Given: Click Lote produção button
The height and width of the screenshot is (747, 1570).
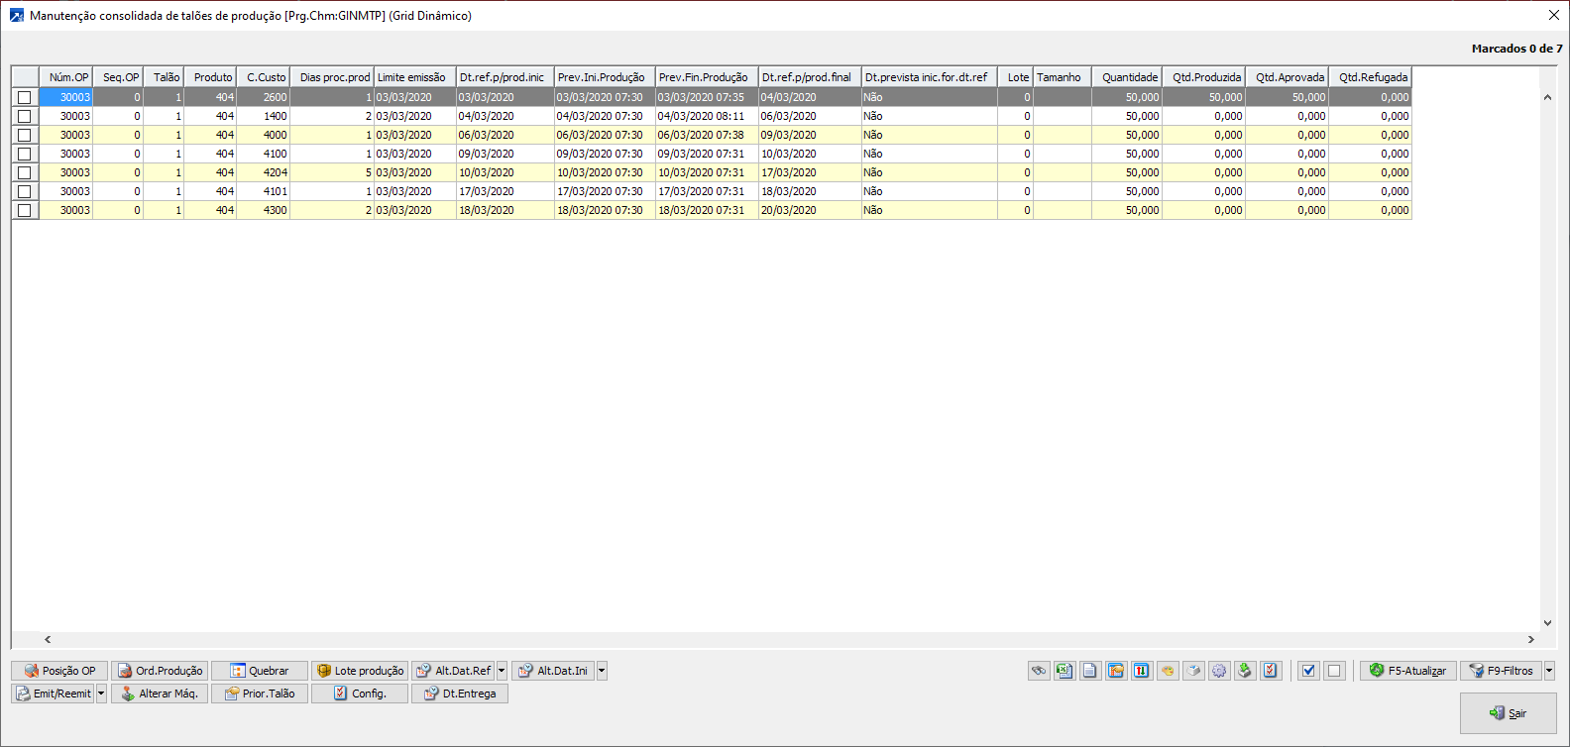Looking at the screenshot, I should click(x=360, y=671).
